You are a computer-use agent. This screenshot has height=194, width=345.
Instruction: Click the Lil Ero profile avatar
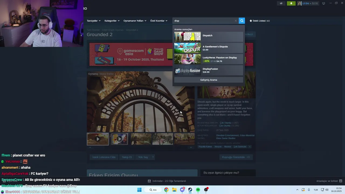(299, 4)
